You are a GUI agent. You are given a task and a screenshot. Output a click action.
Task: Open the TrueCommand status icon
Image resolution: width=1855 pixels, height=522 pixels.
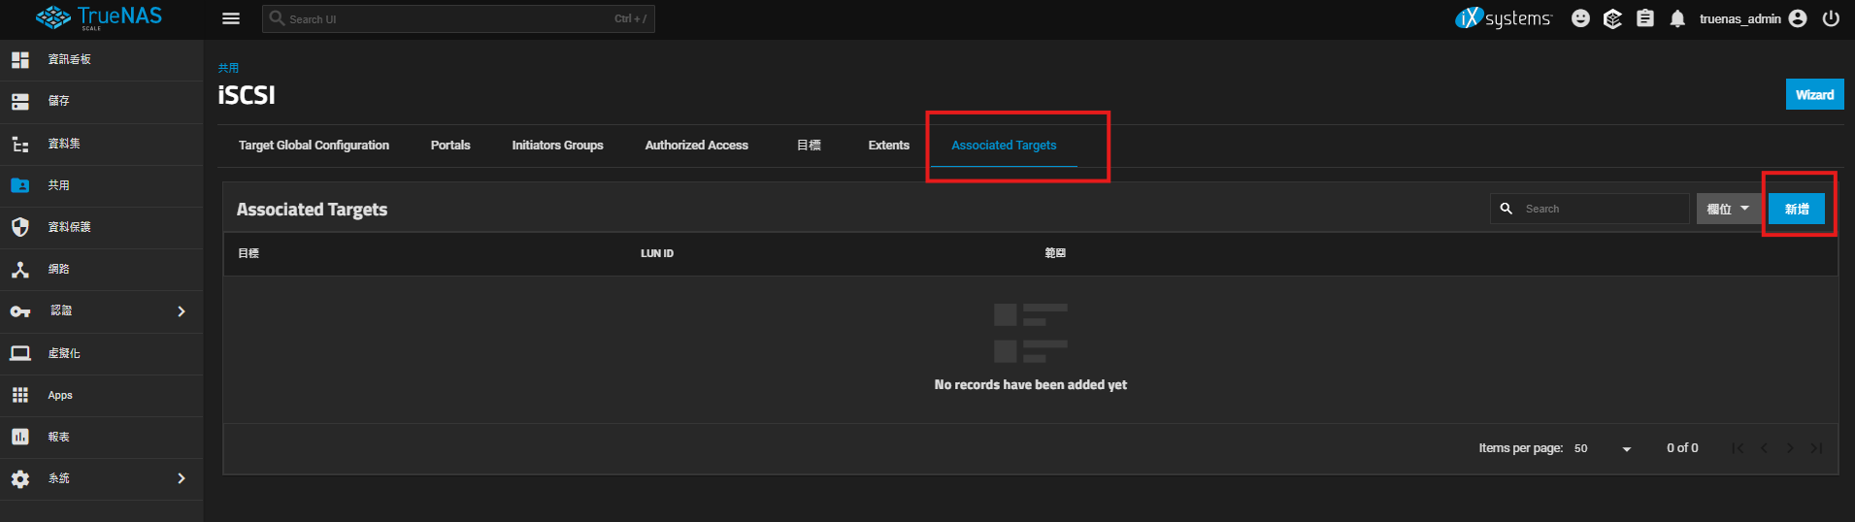point(1612,18)
